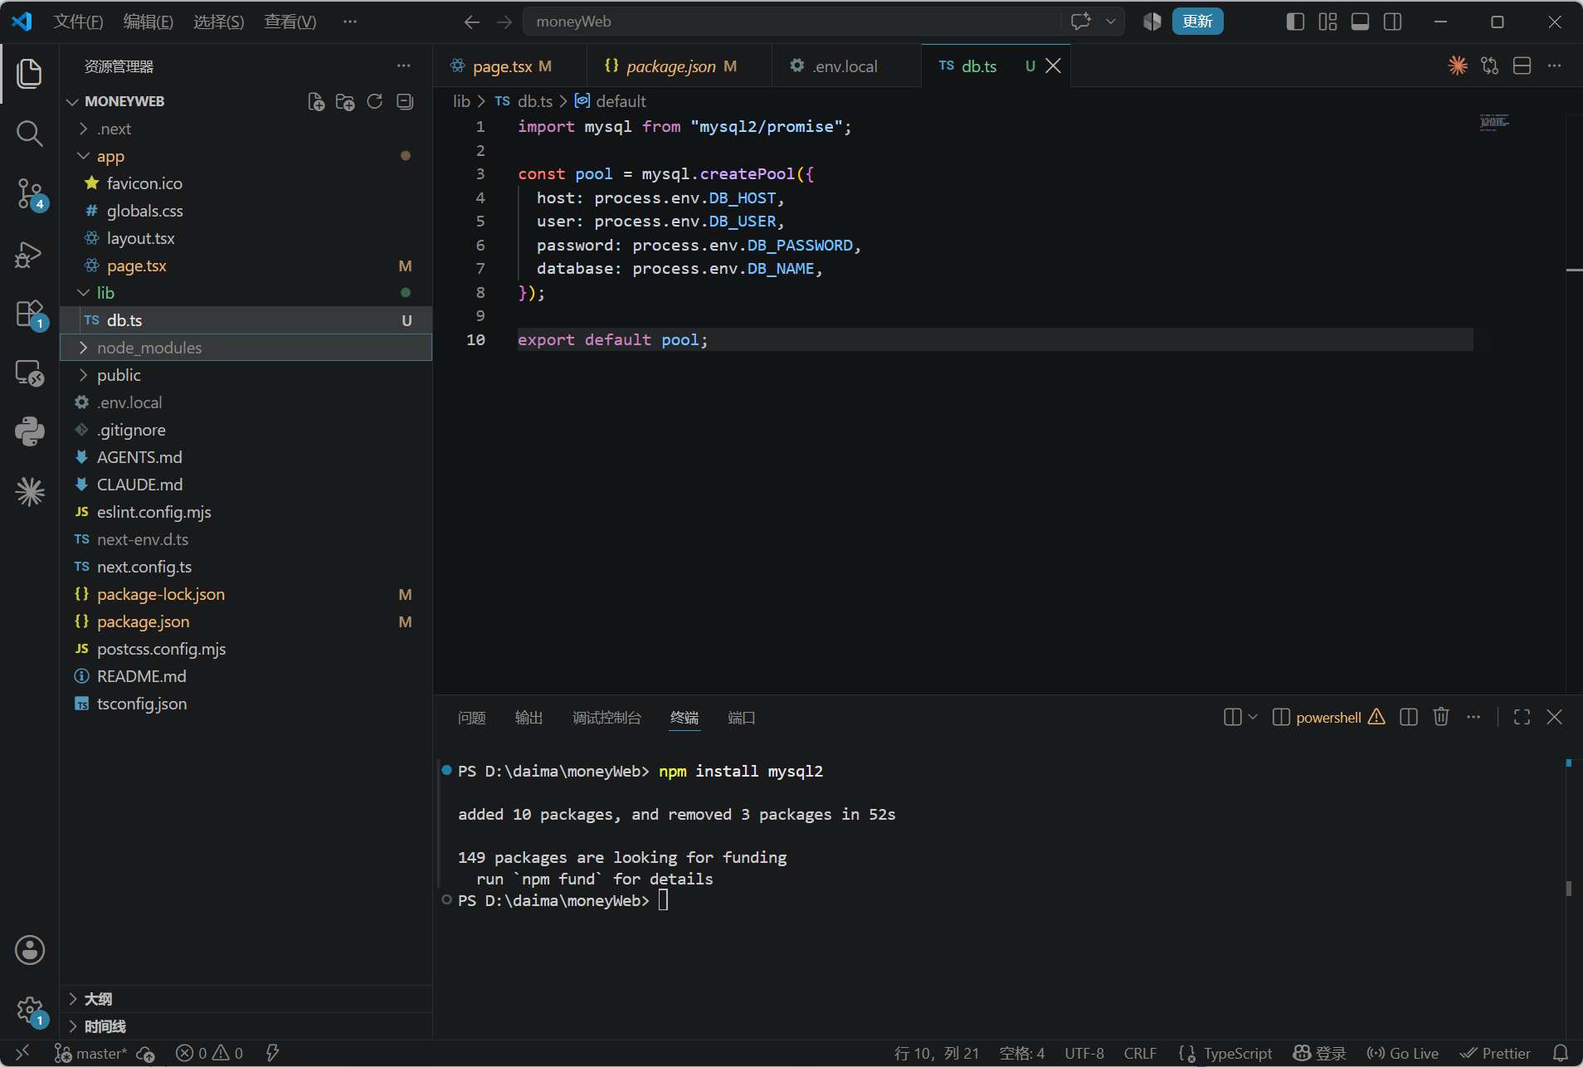1583x1067 pixels.
Task: Open the Search view in activity bar
Action: point(30,133)
